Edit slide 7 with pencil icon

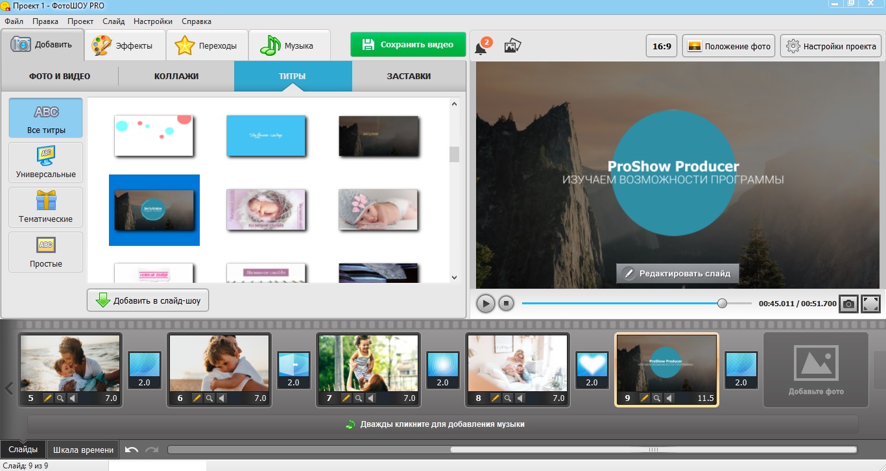346,398
